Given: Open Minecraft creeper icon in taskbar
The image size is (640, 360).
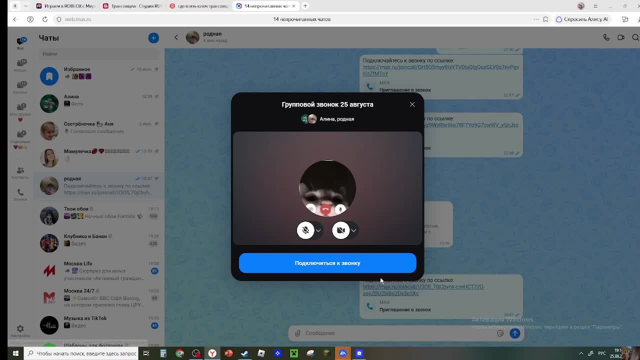Looking at the screenshot, I should [294, 353].
